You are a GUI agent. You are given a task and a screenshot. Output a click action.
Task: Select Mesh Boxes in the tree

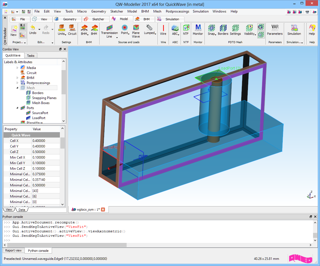[x=41, y=103]
